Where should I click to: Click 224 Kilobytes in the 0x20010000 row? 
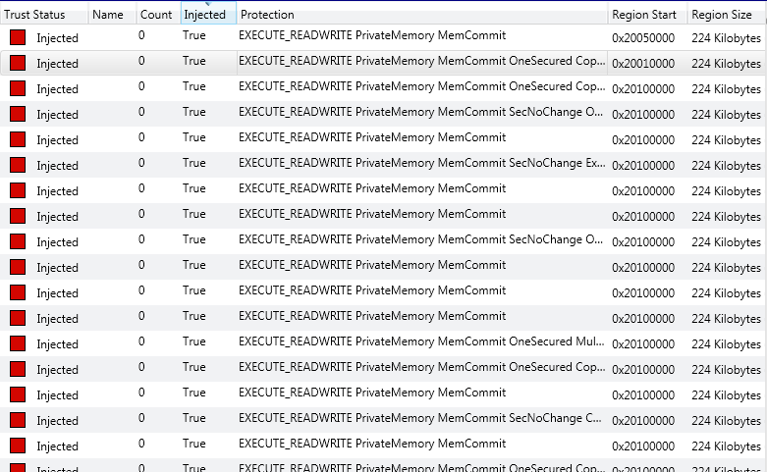click(x=727, y=64)
